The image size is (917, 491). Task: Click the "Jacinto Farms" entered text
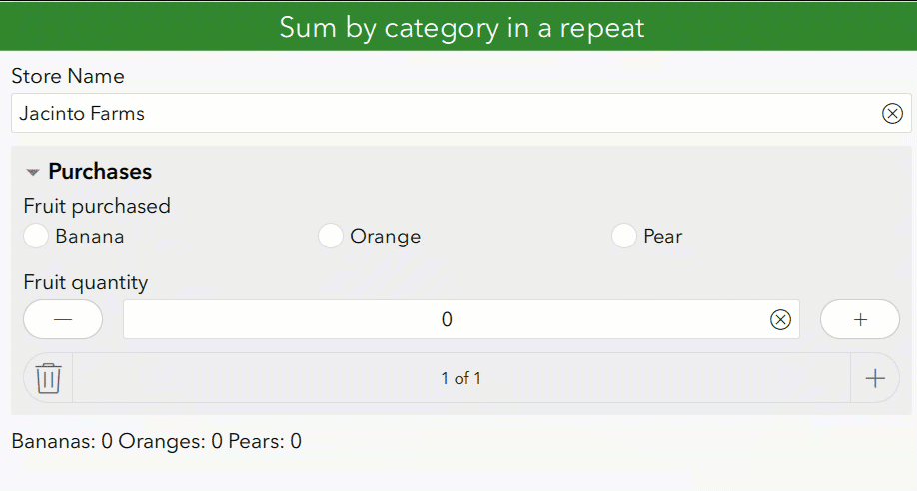point(82,114)
